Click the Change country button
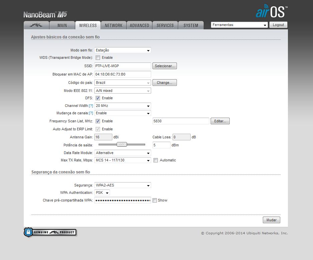 165,83
